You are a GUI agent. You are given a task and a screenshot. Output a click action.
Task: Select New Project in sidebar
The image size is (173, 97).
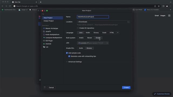(x=52, y=18)
